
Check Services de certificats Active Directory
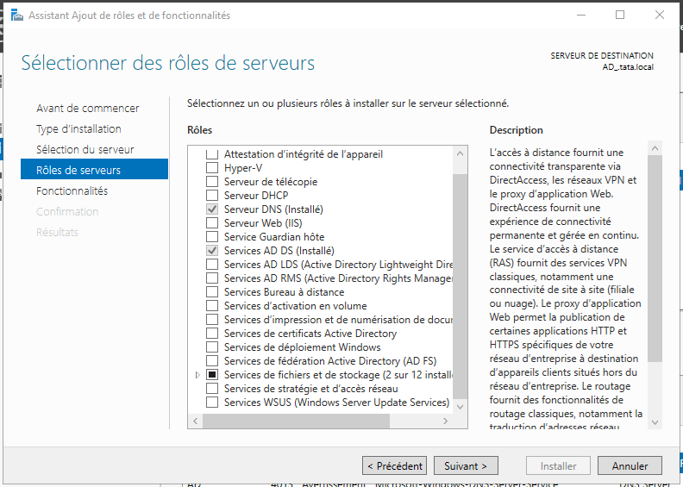[x=212, y=334]
